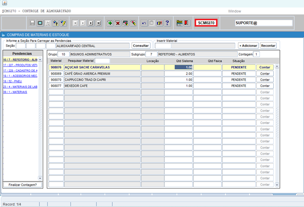This screenshot has width=304, height=207.
Task: Click the Inserir Material code field
Action: (x=163, y=46)
